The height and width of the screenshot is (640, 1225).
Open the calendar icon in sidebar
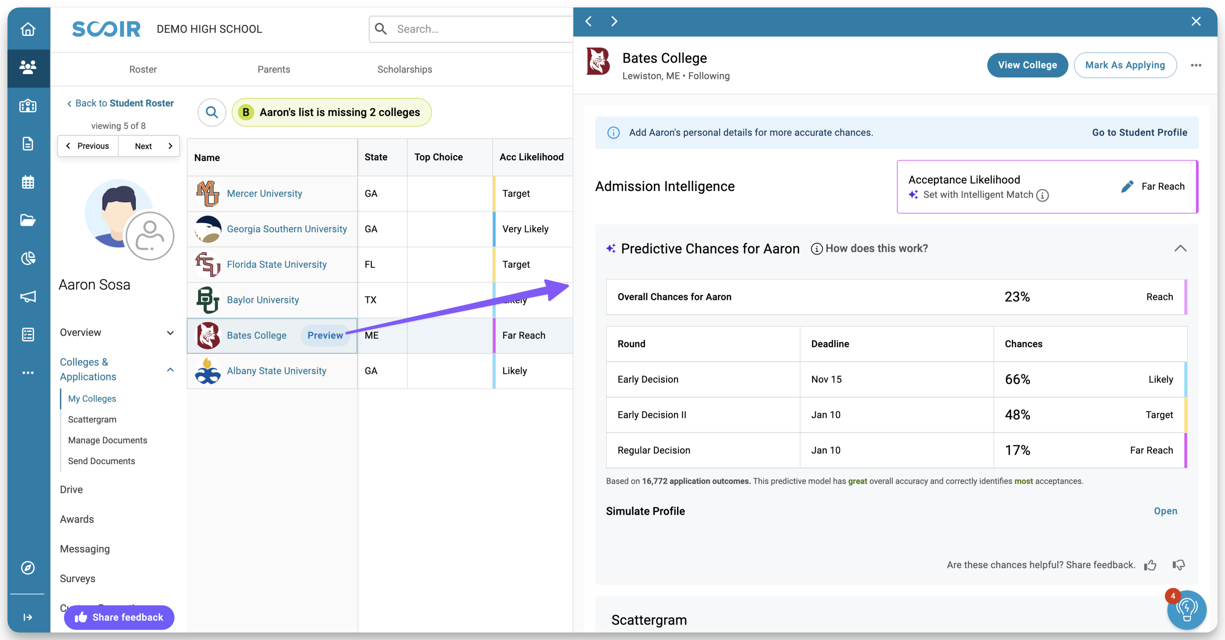click(x=28, y=182)
